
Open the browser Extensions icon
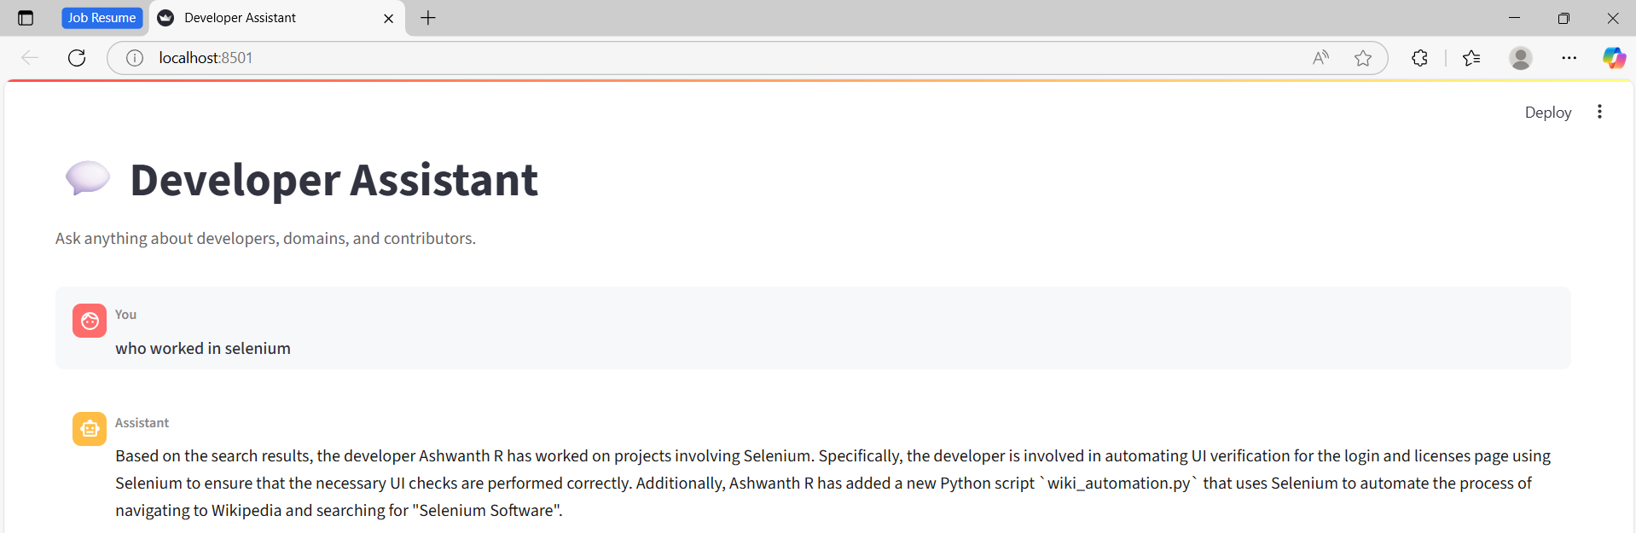click(x=1419, y=58)
